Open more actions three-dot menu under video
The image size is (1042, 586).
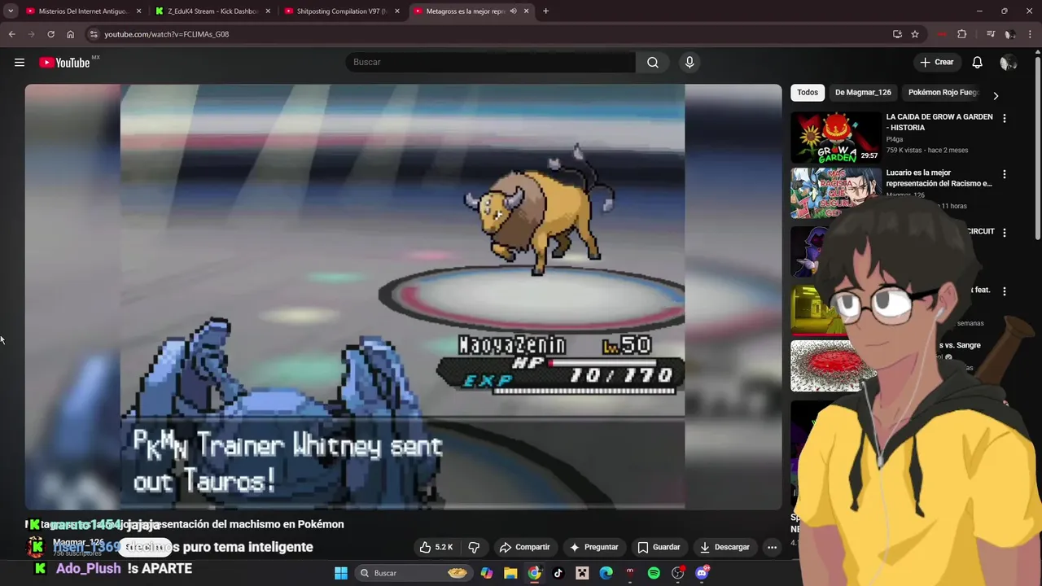pyautogui.click(x=772, y=547)
